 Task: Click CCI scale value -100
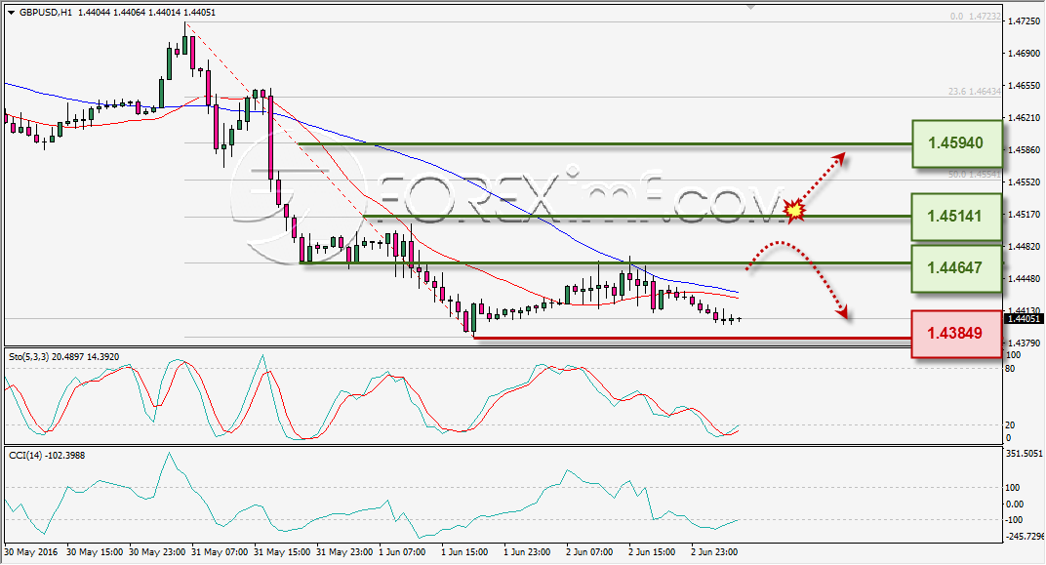[x=1015, y=520]
